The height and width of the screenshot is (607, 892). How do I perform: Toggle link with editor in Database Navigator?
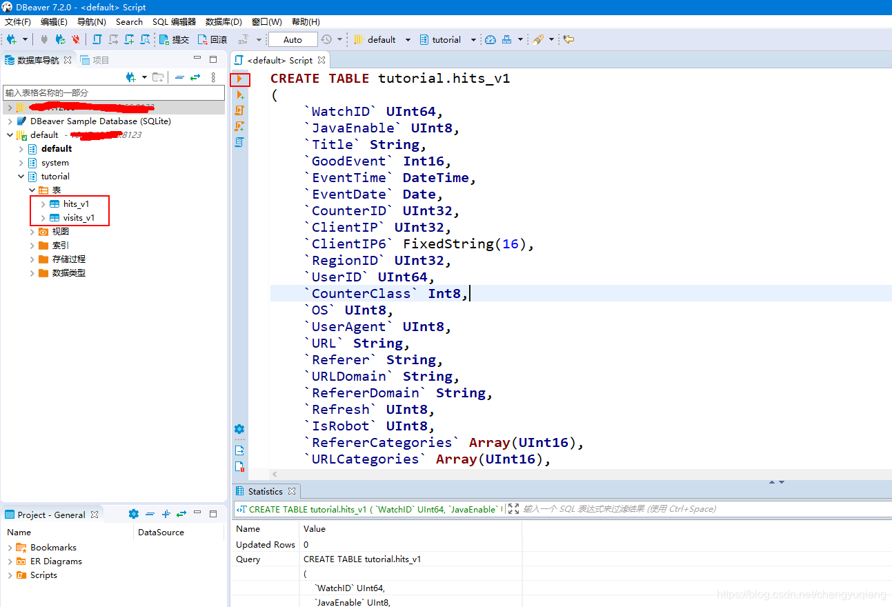[x=195, y=77]
